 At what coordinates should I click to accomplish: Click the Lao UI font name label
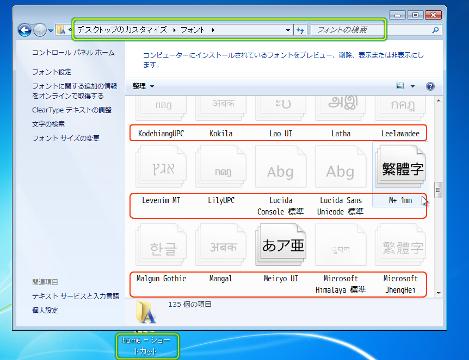point(281,134)
